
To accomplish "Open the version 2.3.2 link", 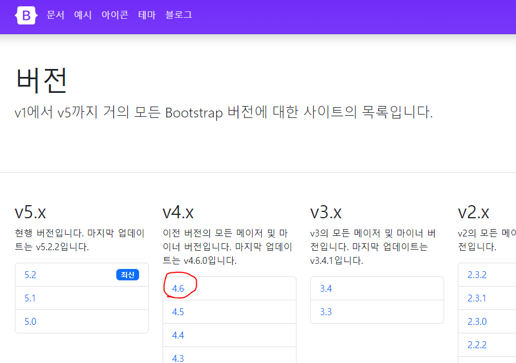I will (477, 275).
